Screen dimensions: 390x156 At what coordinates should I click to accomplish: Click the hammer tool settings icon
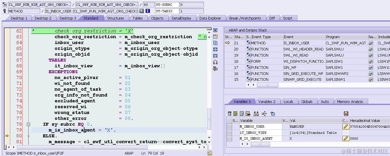(x=215, y=69)
